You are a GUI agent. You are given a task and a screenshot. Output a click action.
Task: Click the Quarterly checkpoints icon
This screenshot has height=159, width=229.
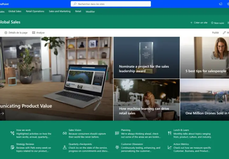[x=65, y=147]
